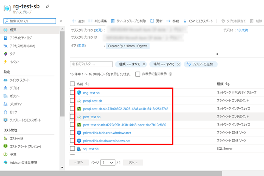
Task: Click the < 前へ pagination button
Action: pyautogui.click(x=79, y=163)
